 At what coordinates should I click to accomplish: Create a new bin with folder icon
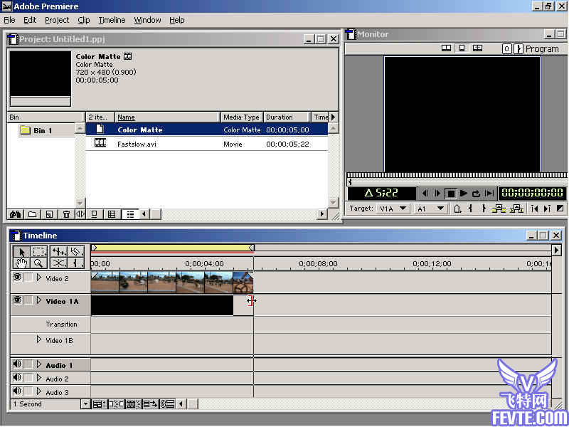[x=32, y=214]
